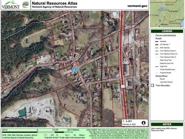
Task: Click the Town Boundary legend box
Action: (152, 85)
